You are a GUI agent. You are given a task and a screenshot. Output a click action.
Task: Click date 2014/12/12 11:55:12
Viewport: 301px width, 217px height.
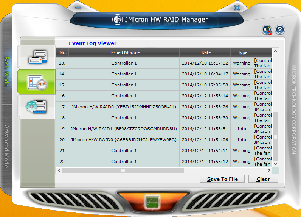(x=205, y=162)
